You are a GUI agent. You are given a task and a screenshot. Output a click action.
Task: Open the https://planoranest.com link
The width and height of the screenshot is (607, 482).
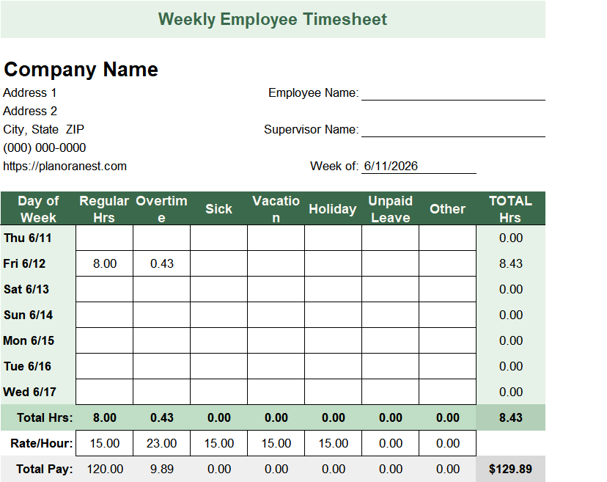[65, 167]
